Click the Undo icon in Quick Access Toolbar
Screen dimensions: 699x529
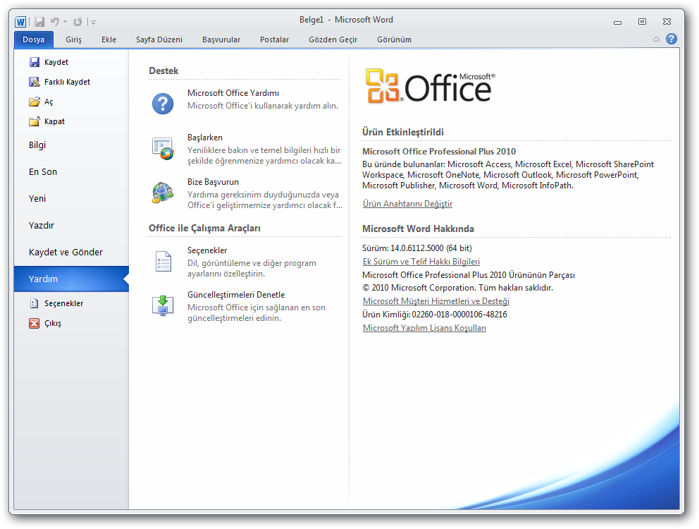point(55,21)
